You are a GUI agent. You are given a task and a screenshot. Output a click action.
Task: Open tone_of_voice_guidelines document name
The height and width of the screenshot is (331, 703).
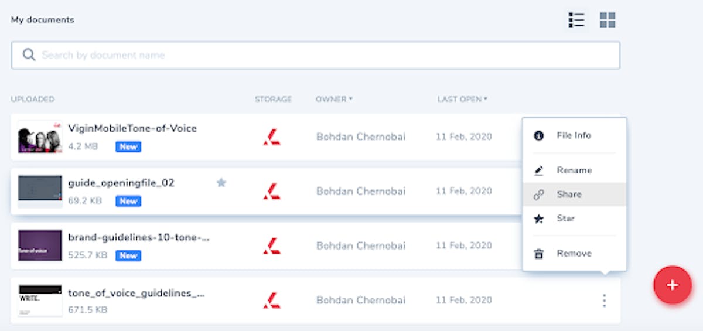136,293
